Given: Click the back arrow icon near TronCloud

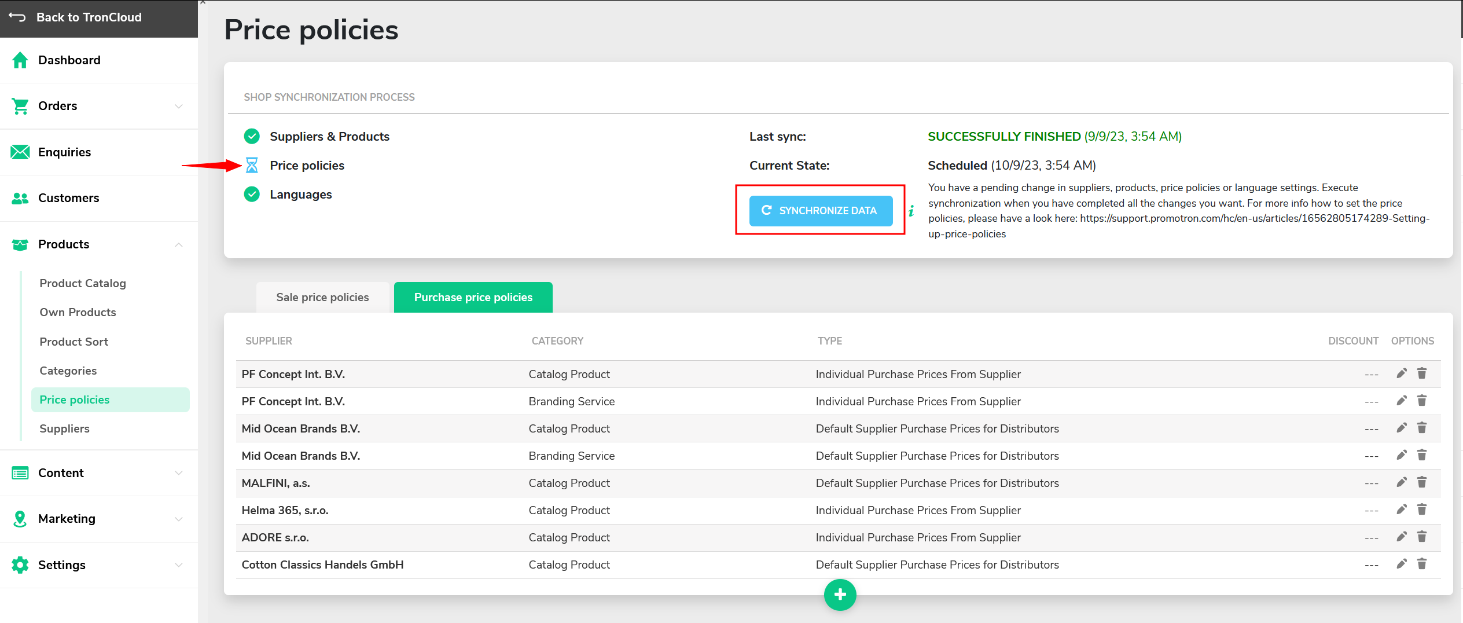Looking at the screenshot, I should click(17, 17).
